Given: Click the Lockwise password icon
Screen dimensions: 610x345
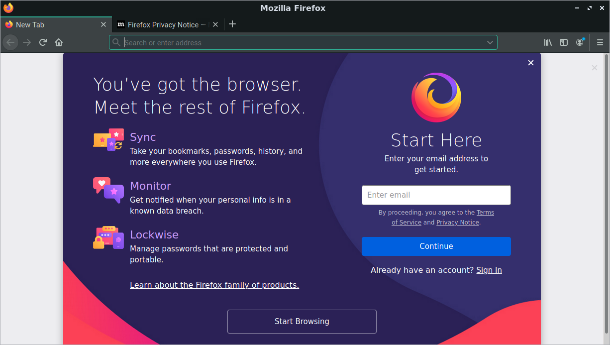Looking at the screenshot, I should (x=108, y=237).
